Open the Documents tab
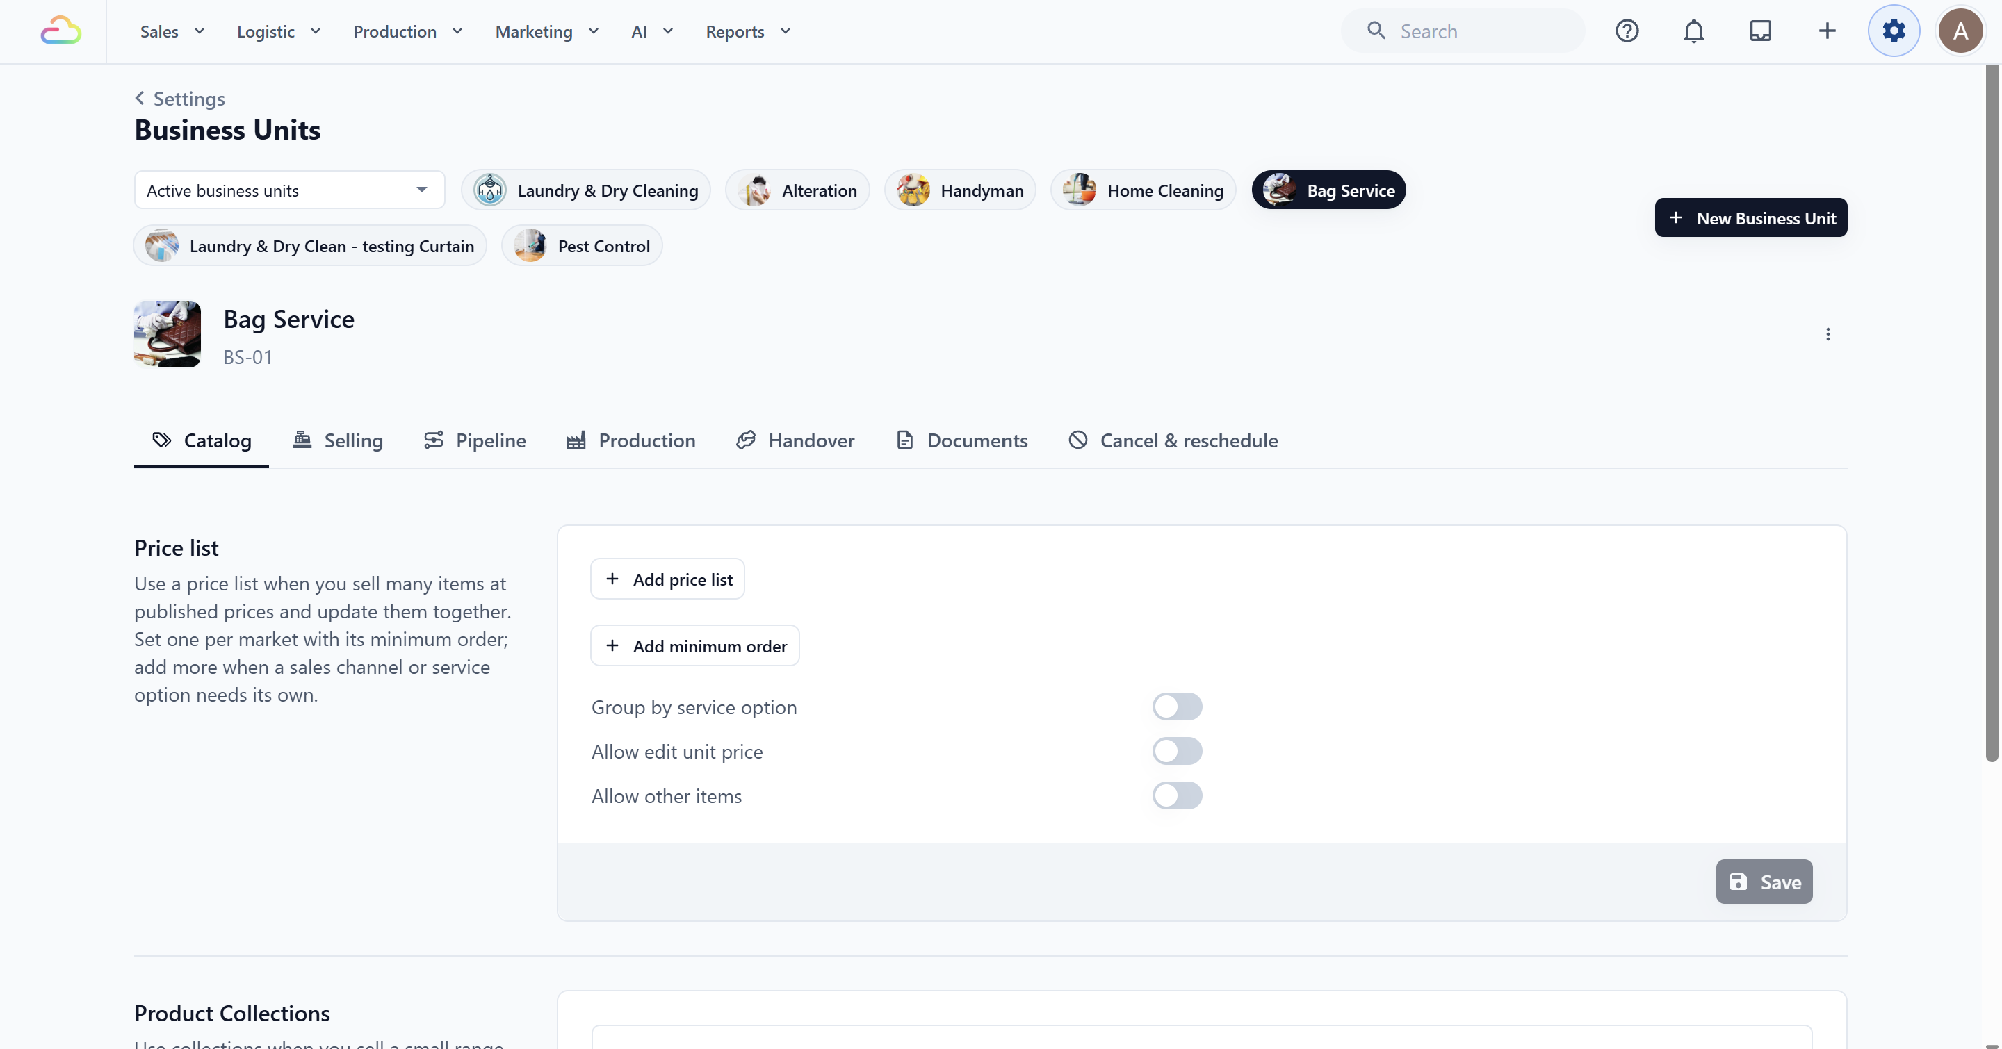The image size is (2002, 1049). coord(961,440)
